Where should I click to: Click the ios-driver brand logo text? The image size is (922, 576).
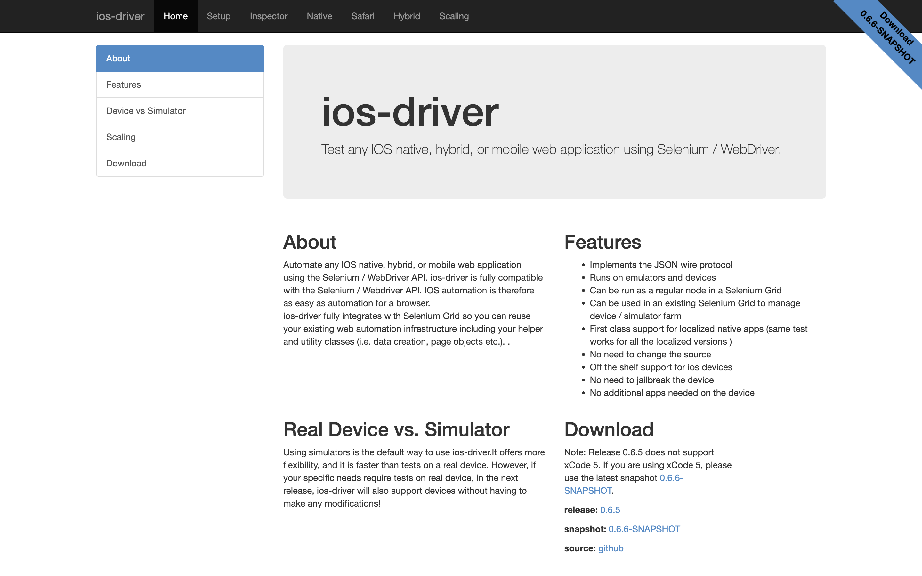coord(120,16)
